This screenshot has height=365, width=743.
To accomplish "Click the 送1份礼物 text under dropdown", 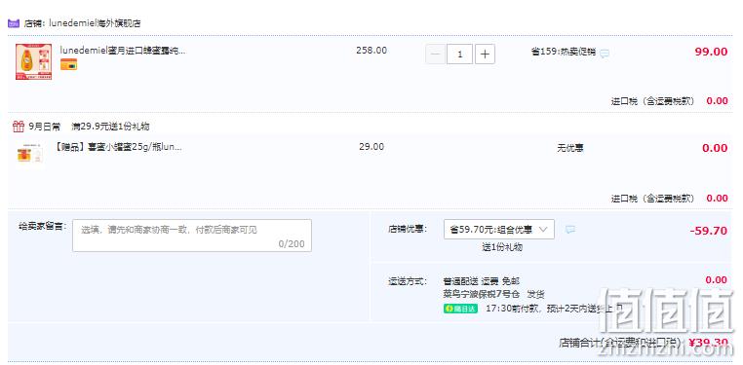I will point(502,247).
